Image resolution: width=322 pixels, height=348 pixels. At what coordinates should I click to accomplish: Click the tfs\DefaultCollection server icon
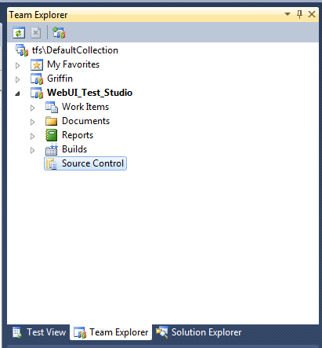coord(22,50)
